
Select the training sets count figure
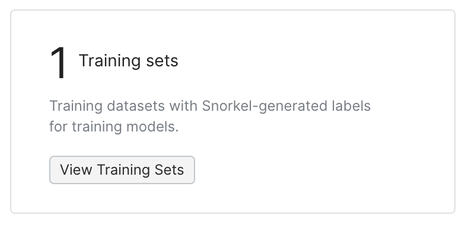[x=58, y=63]
